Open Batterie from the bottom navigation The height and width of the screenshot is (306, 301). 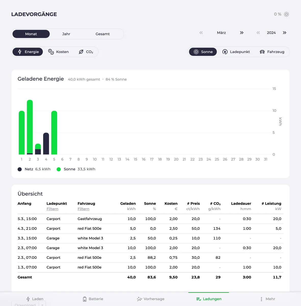[x=93, y=299]
